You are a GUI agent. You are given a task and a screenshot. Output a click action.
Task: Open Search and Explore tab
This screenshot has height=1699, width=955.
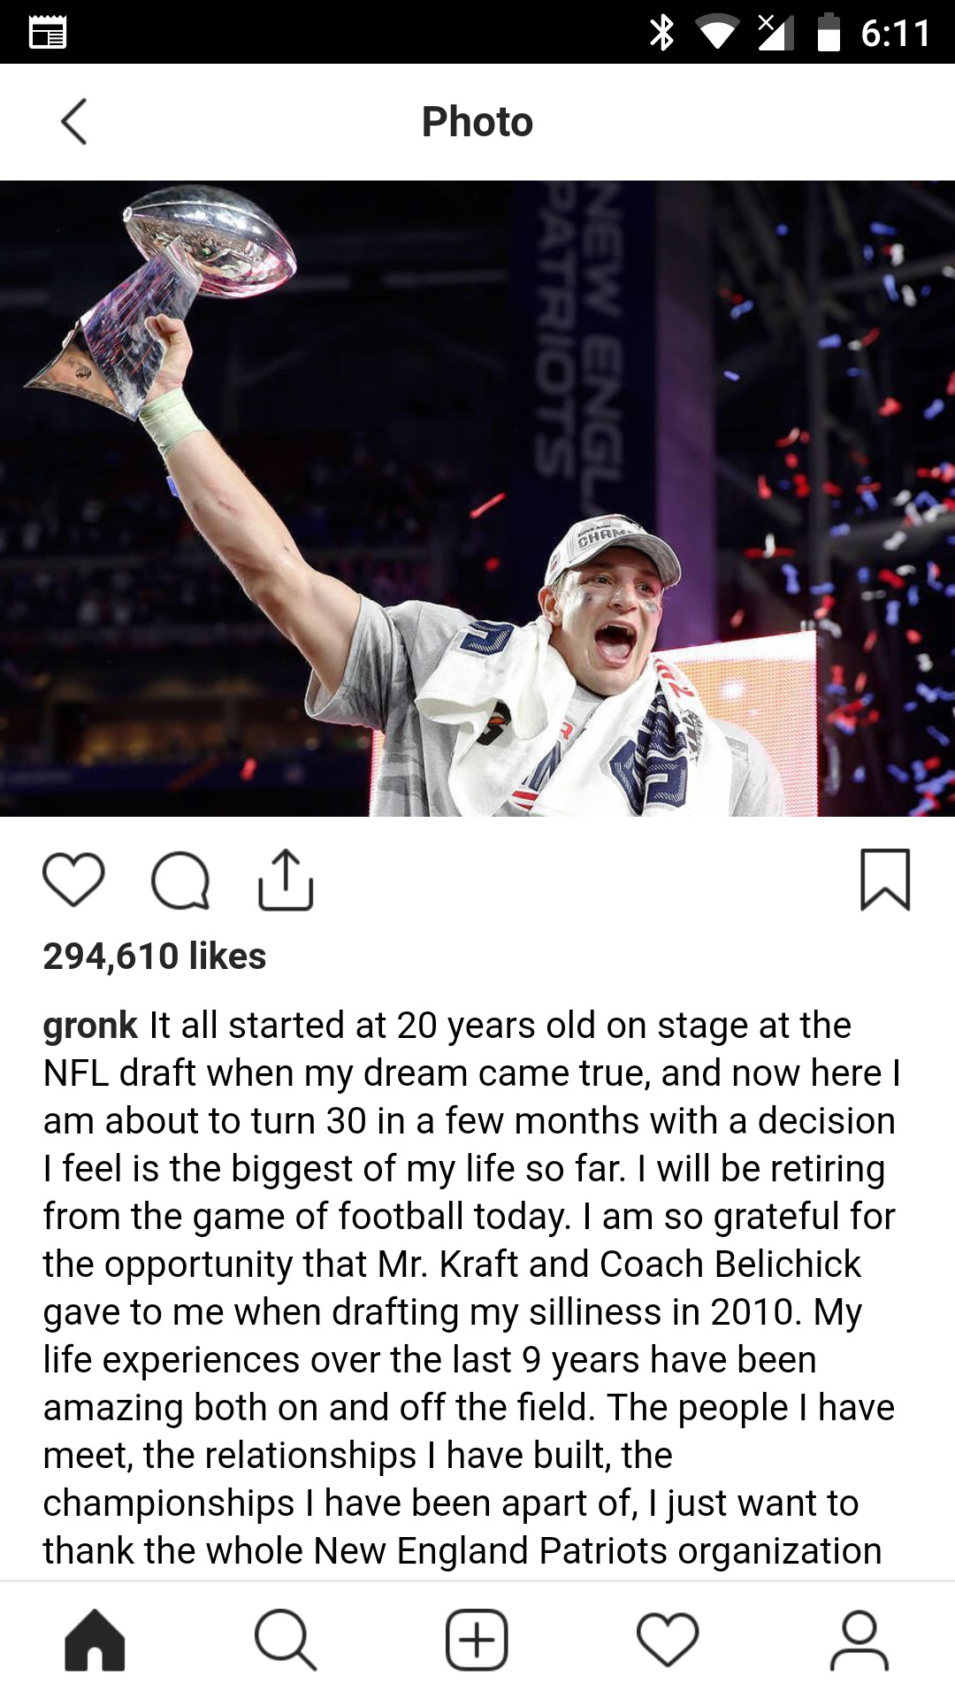[286, 1640]
